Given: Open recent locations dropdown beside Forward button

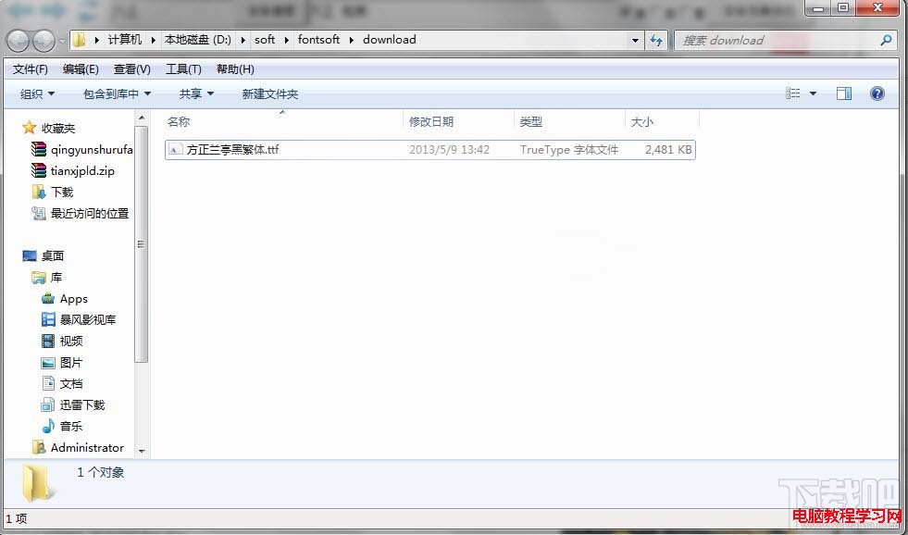Looking at the screenshot, I should coord(62,41).
